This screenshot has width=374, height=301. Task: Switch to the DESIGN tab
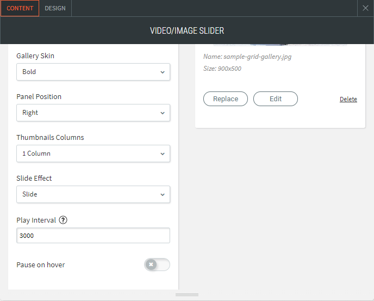point(55,8)
